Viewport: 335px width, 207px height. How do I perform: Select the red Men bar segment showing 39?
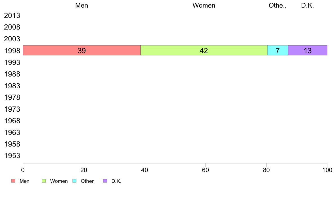[x=81, y=50]
